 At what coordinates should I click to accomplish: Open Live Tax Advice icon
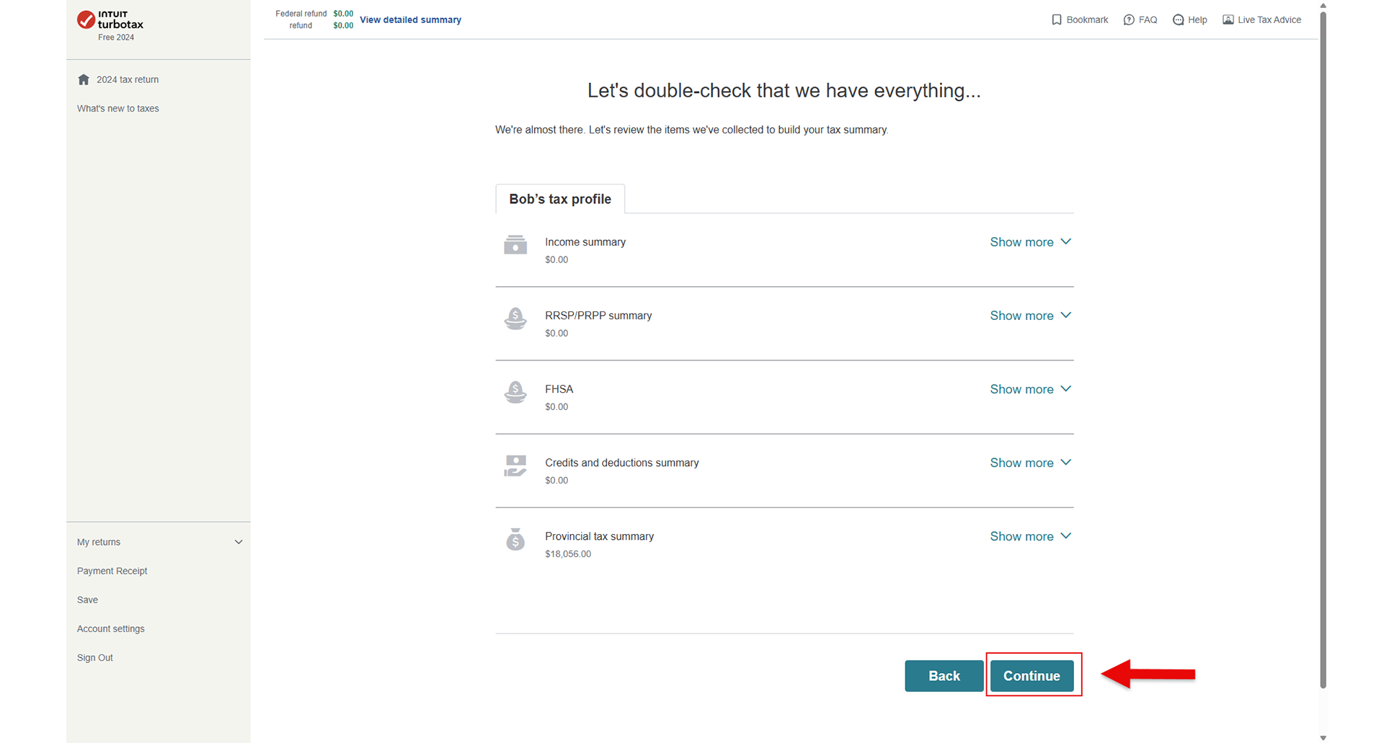pos(1228,19)
